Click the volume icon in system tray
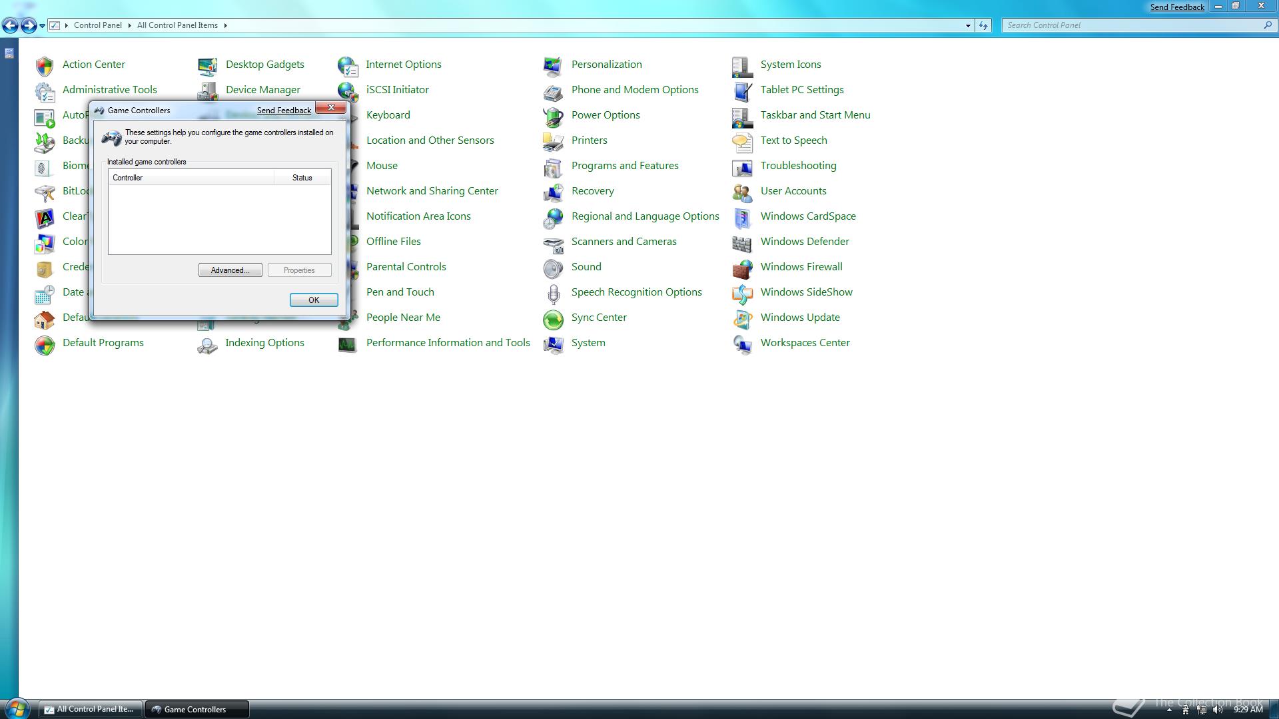The image size is (1279, 719). pos(1218,710)
